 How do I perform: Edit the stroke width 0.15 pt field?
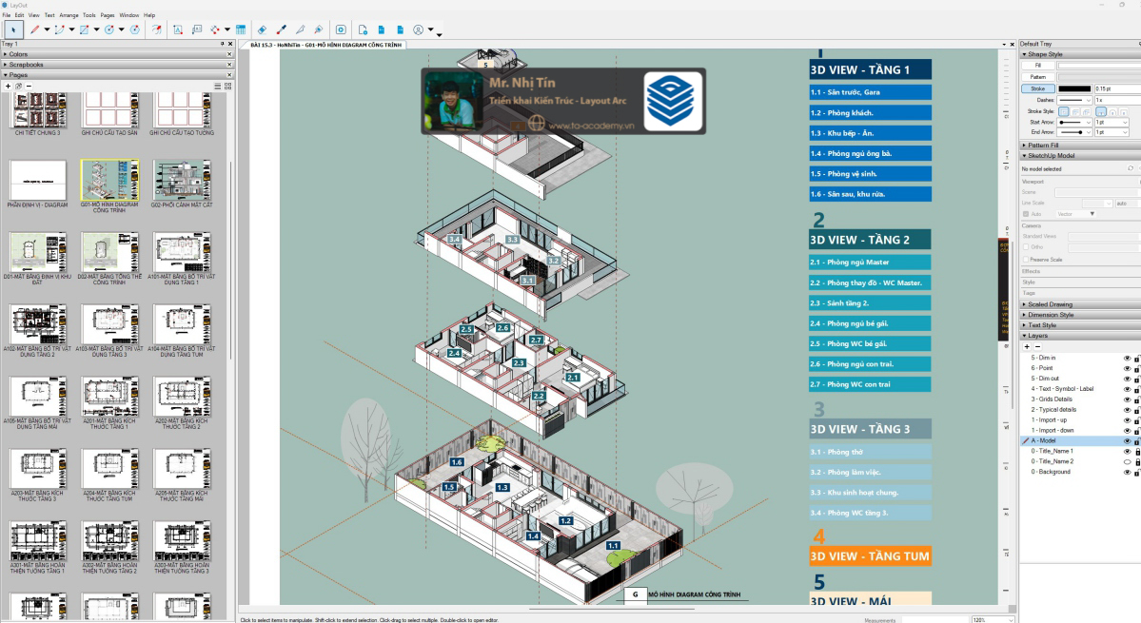[x=1117, y=88]
